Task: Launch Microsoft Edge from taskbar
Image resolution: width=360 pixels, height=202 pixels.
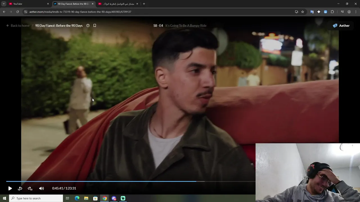Action: pyautogui.click(x=77, y=198)
